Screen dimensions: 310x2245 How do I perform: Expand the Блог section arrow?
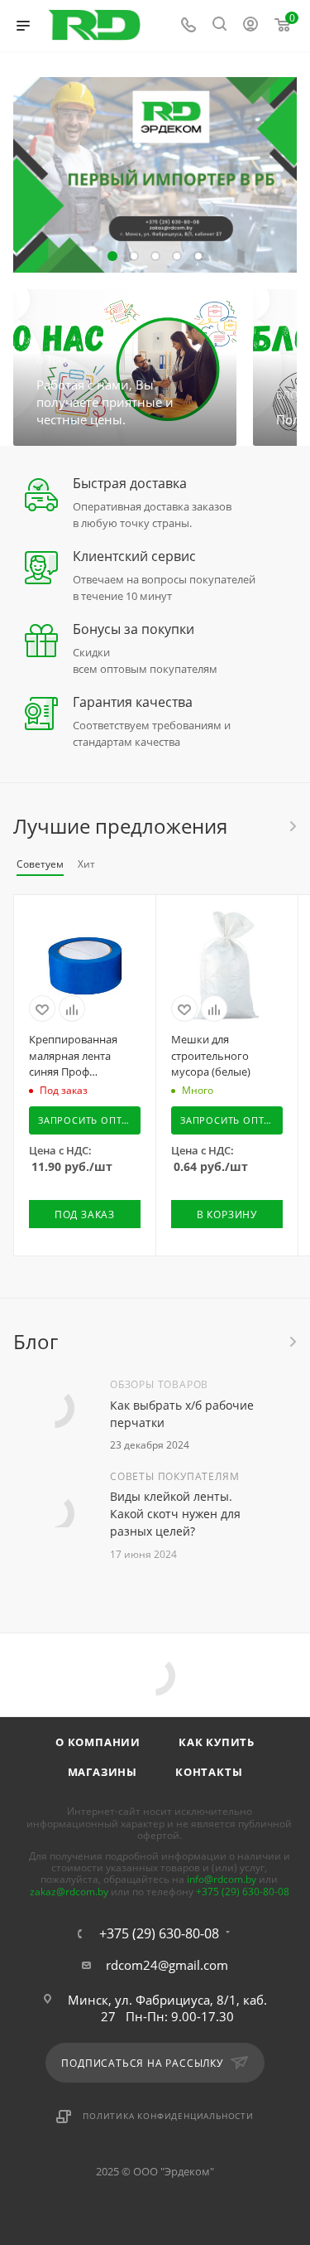coord(293,1343)
